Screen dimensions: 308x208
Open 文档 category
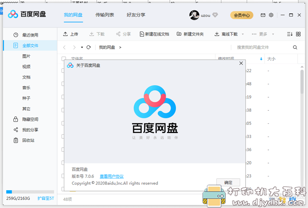pyautogui.click(x=26, y=77)
